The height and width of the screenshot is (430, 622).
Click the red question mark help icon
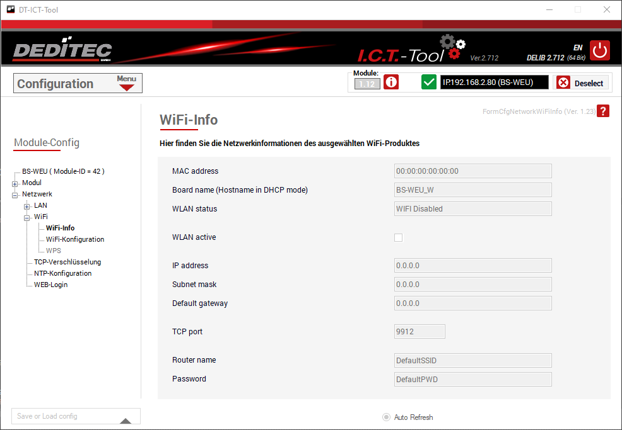[604, 111]
